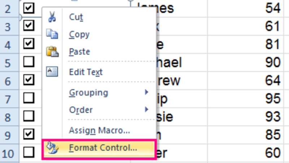Choose Assign Macro from context menu
This screenshot has width=289, height=163.
(99, 130)
